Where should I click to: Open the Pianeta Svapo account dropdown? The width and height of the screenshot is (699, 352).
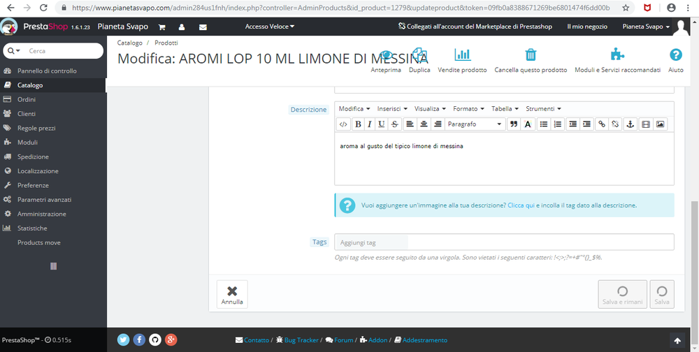646,27
